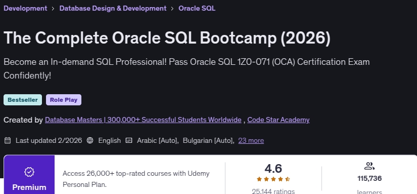The width and height of the screenshot is (417, 194).
Task: Click the Bestseller badge
Action: (x=23, y=100)
